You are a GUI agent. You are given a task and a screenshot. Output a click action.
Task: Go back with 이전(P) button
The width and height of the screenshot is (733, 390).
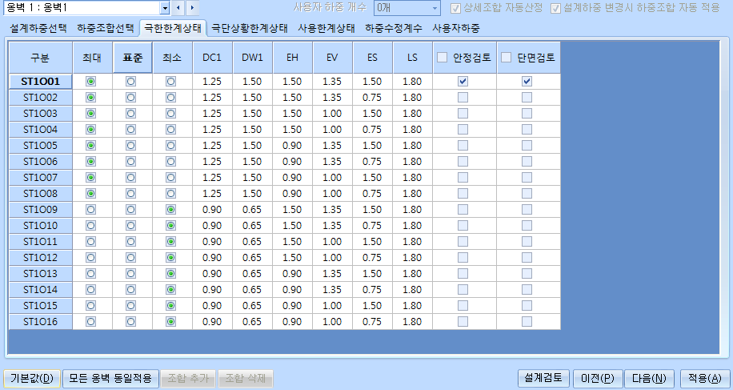[x=598, y=378]
